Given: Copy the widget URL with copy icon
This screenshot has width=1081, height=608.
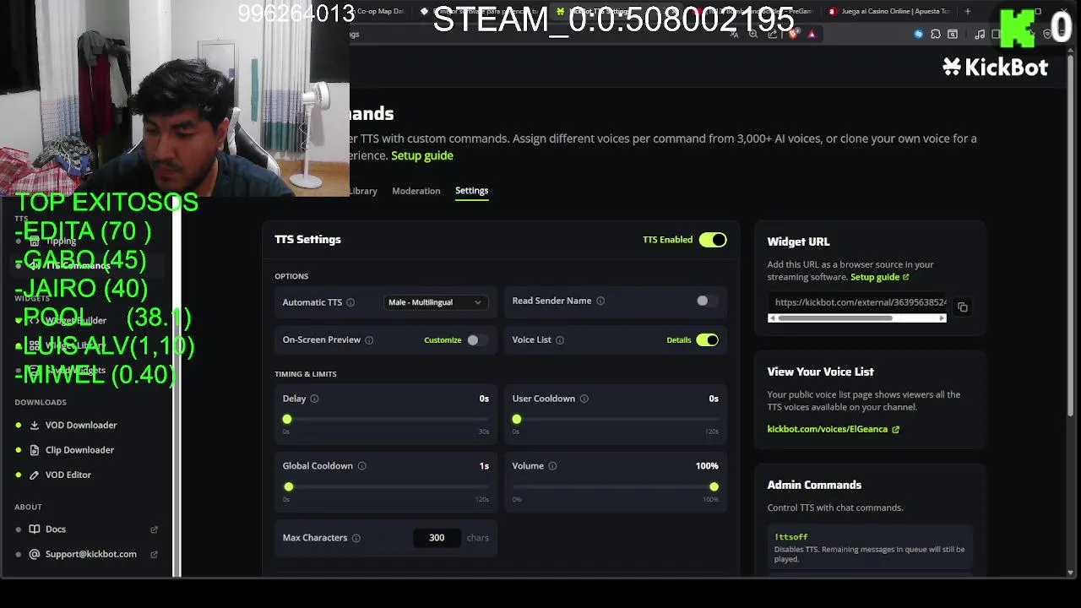Looking at the screenshot, I should pos(963,307).
